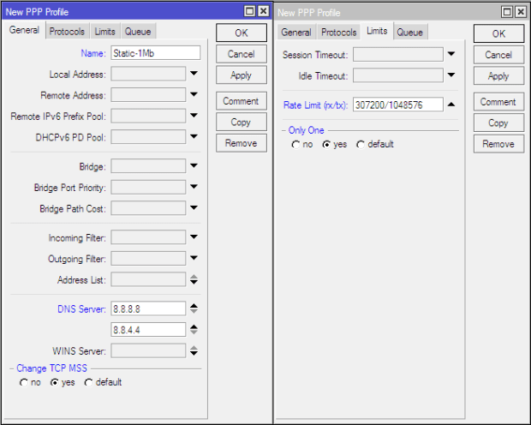
Task: Select 'no' for Only One
Action: [x=296, y=145]
